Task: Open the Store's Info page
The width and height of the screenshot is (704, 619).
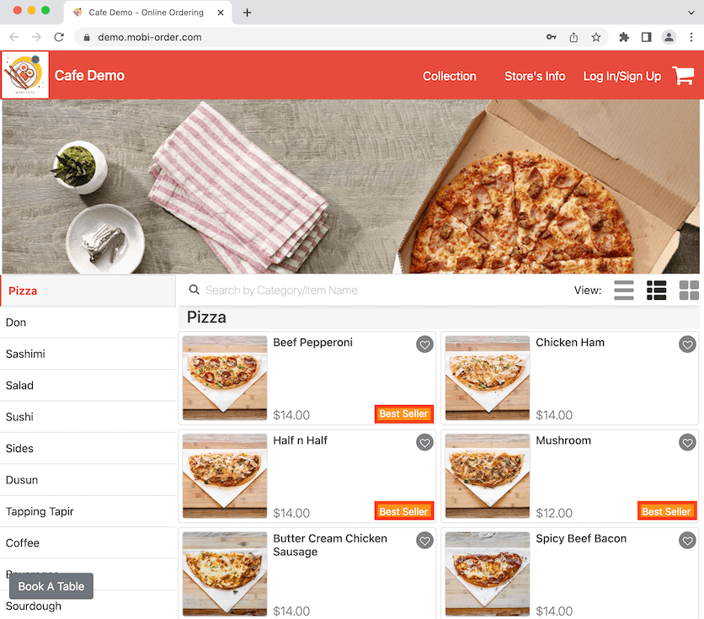Action: point(535,76)
